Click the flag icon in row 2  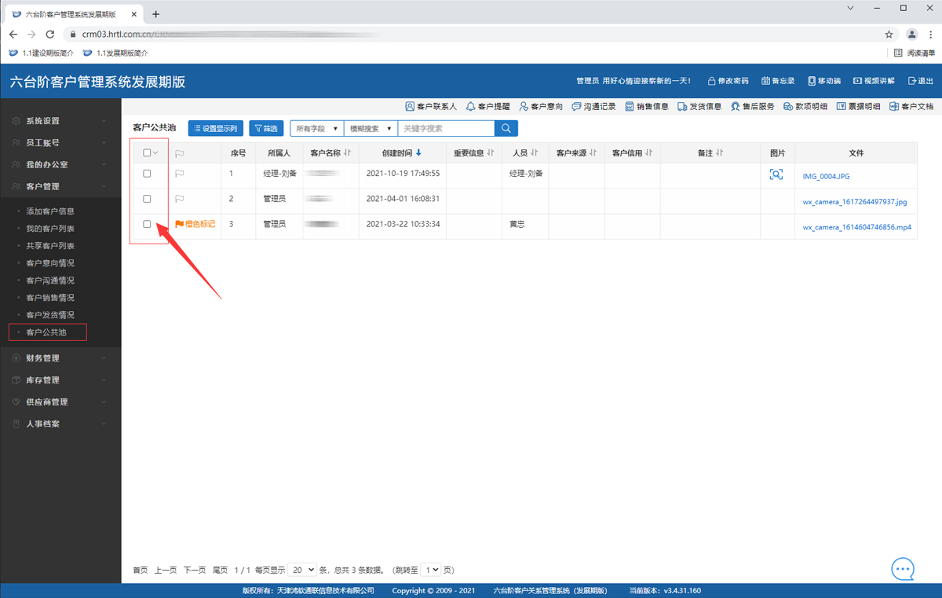[x=180, y=200]
